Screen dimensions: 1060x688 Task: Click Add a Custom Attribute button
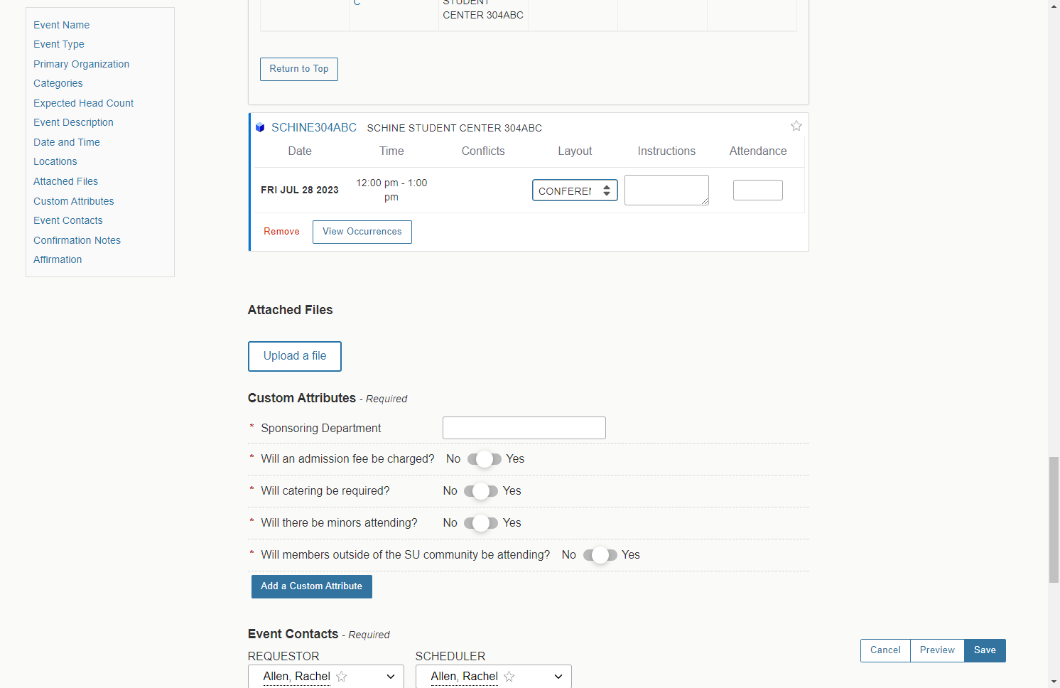[312, 586]
